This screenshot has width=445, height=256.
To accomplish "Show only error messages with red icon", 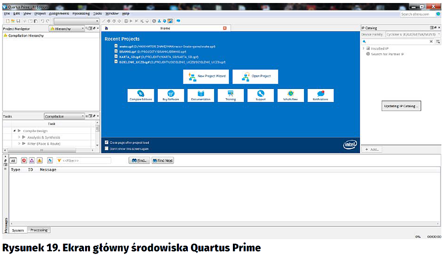I will pyautogui.click(x=24, y=161).
